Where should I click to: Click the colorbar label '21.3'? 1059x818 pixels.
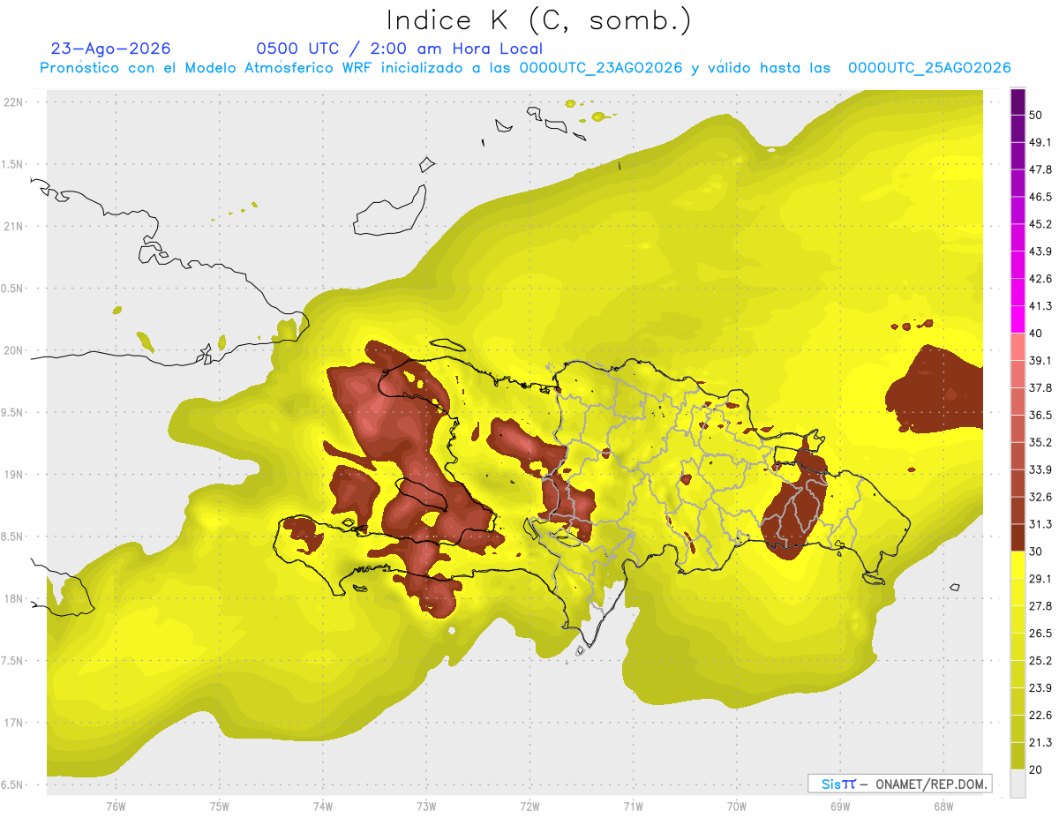(1040, 743)
